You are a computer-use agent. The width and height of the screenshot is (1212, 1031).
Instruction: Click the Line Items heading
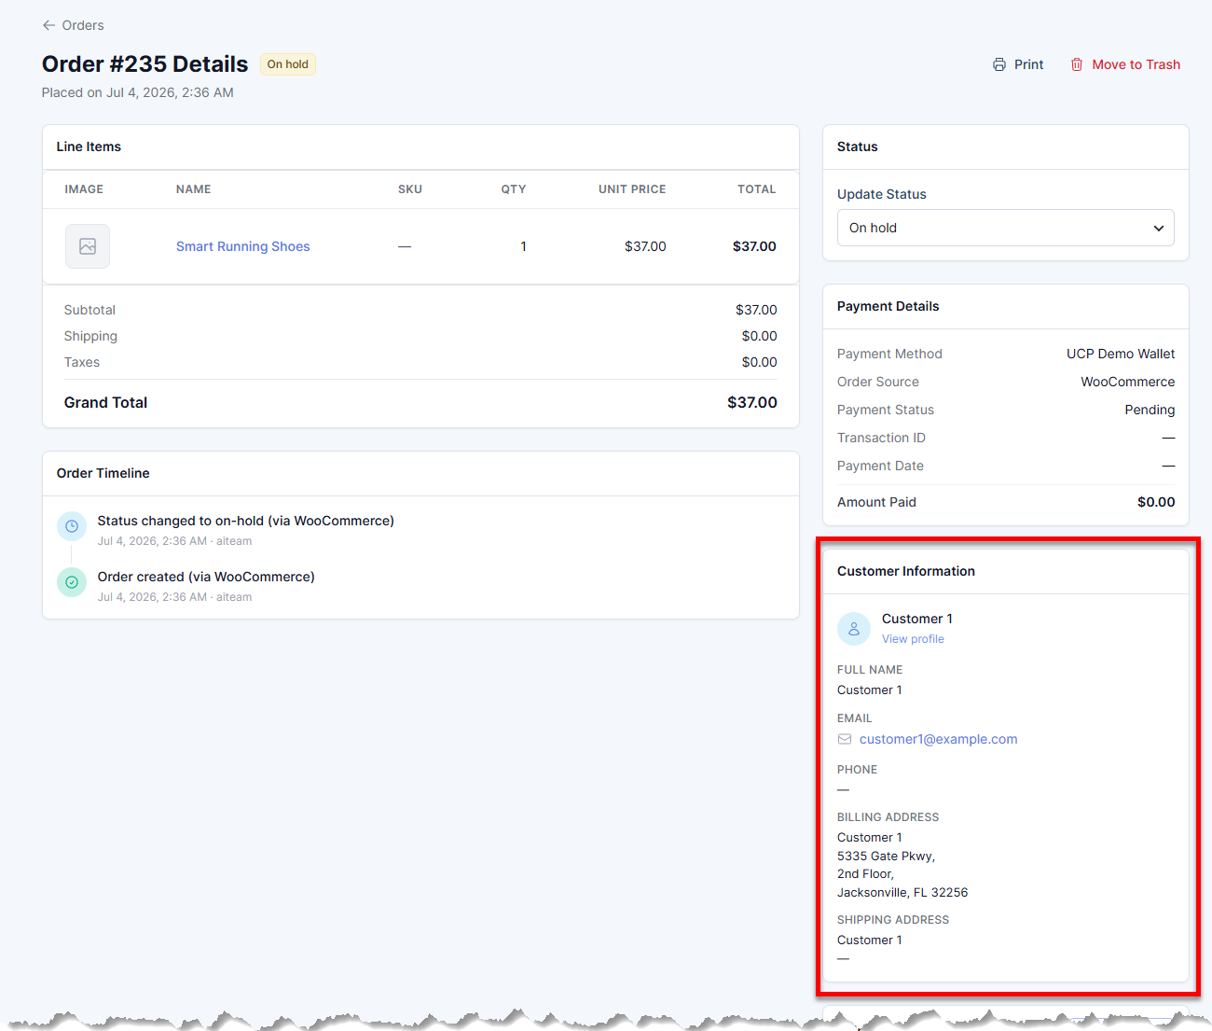click(x=89, y=146)
